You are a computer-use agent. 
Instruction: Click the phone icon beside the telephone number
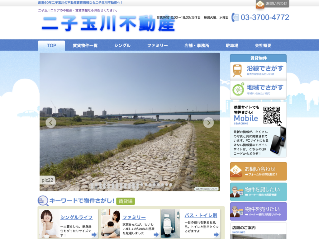tap(235, 17)
